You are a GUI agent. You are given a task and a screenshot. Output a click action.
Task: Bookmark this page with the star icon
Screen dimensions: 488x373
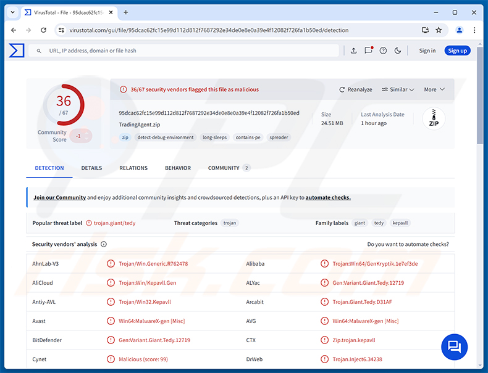(x=439, y=30)
